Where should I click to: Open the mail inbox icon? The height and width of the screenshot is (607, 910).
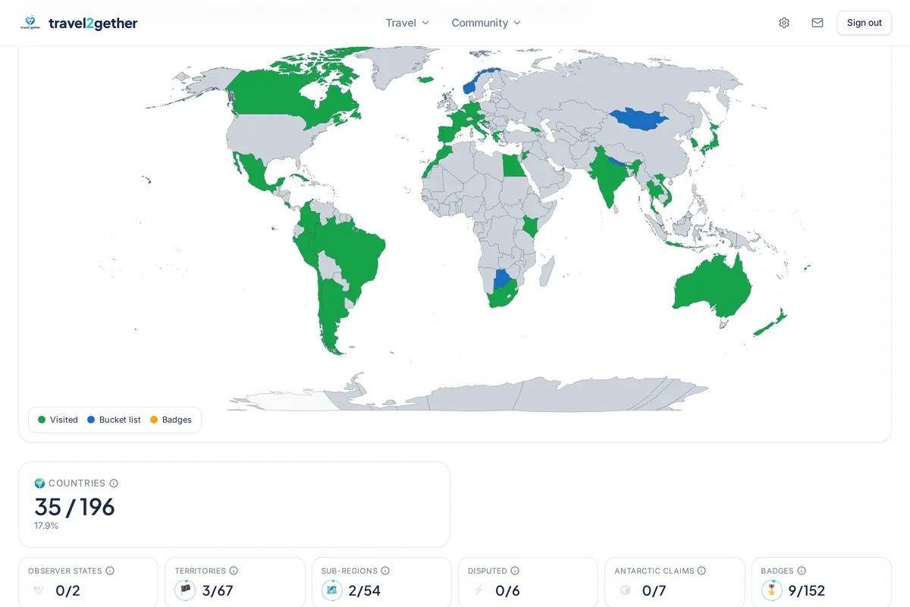click(x=817, y=23)
